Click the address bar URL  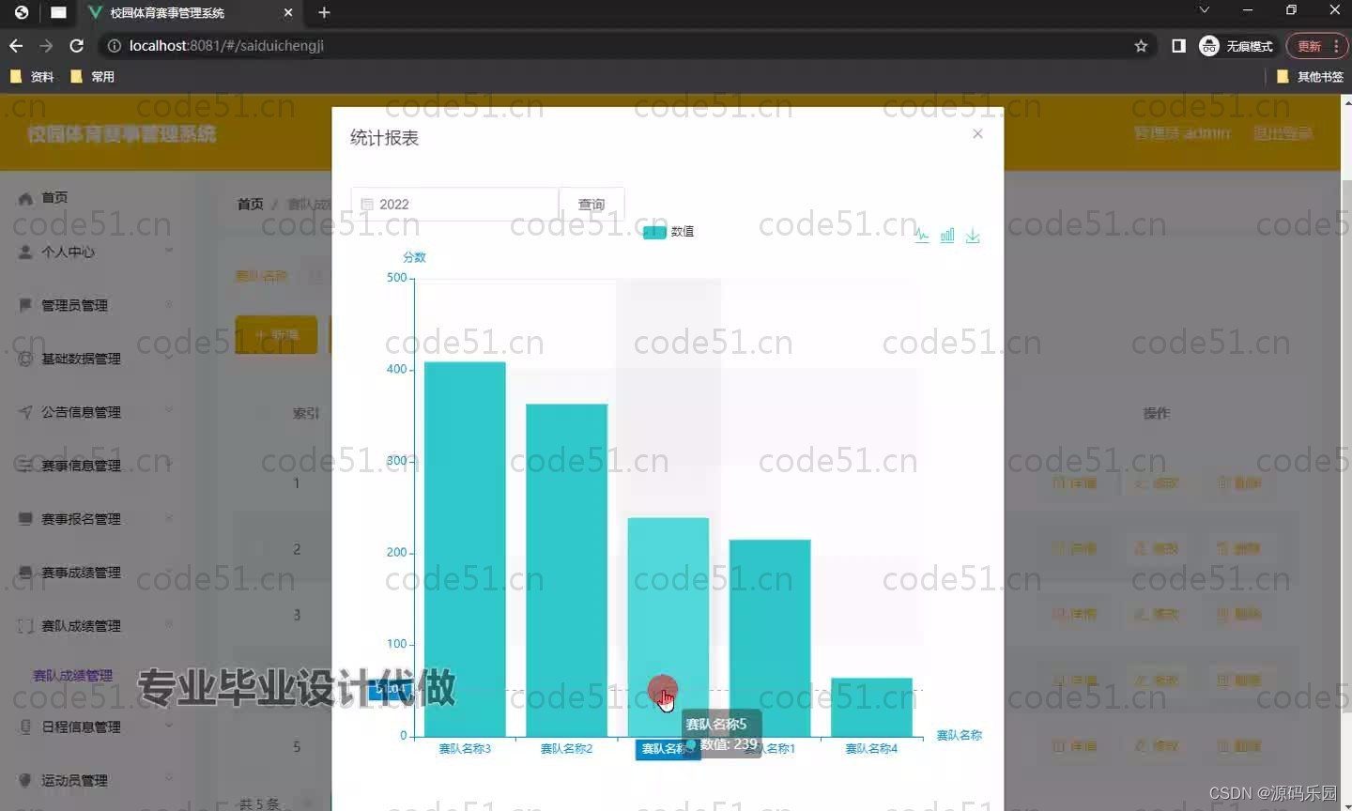click(226, 45)
